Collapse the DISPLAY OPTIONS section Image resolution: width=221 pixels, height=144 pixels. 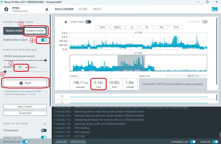[45, 124]
